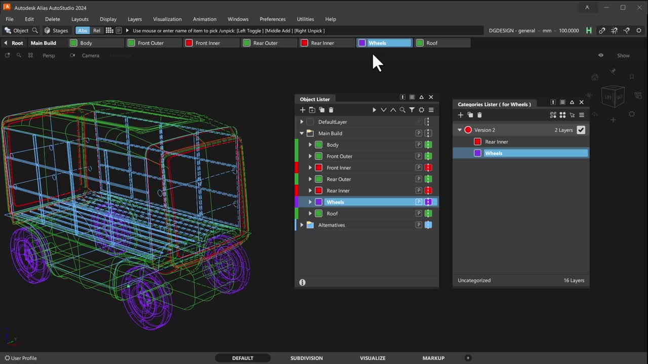Select the Object pick tool

pos(16,30)
